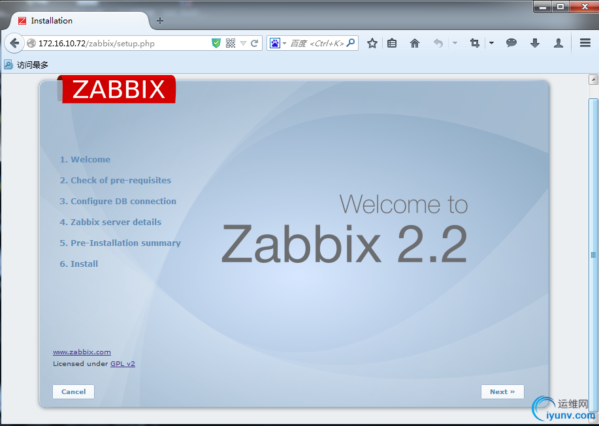Click the Cancel button
Image resolution: width=599 pixels, height=426 pixels.
[x=73, y=391]
